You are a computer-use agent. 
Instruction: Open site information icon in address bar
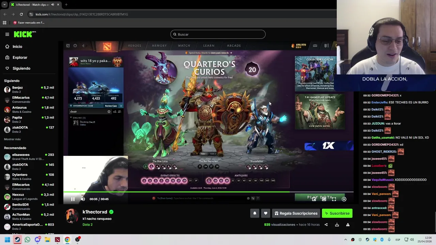tap(31, 14)
